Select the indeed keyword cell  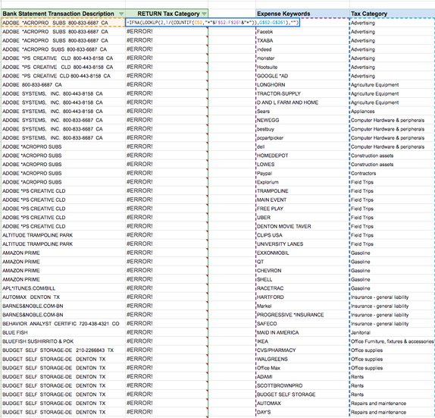tap(302, 49)
